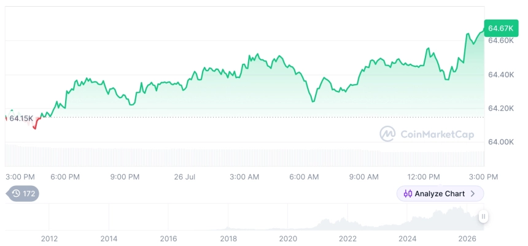Click the 26 Jul date axis label
This screenshot has height=246, width=528.
click(185, 177)
